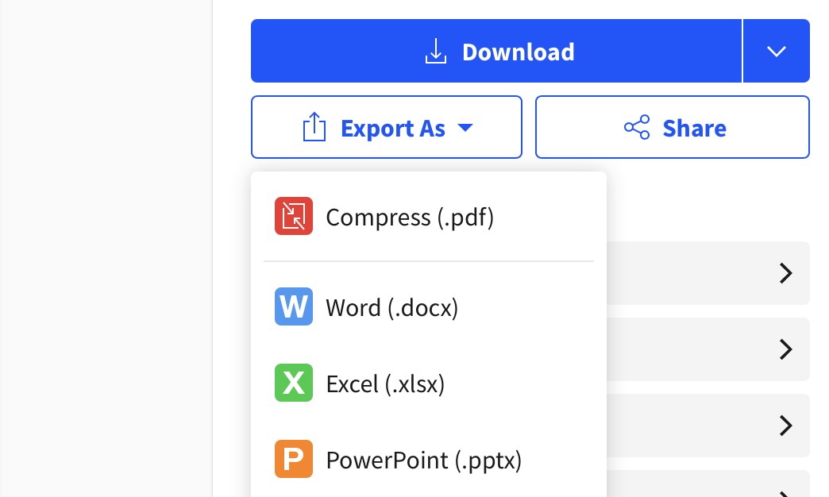Open the Download options dropdown arrow
Viewport: 829px width, 497px height.
776,52
